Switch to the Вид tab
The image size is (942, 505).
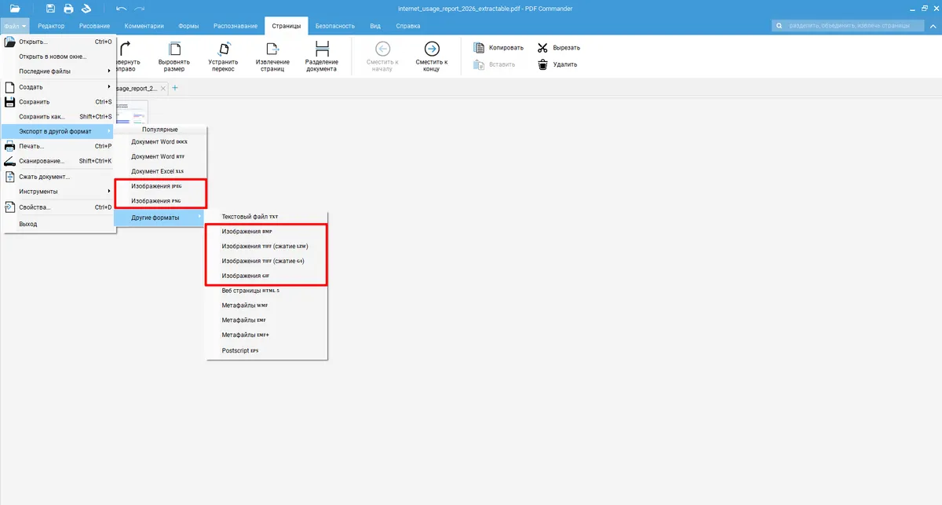(375, 26)
